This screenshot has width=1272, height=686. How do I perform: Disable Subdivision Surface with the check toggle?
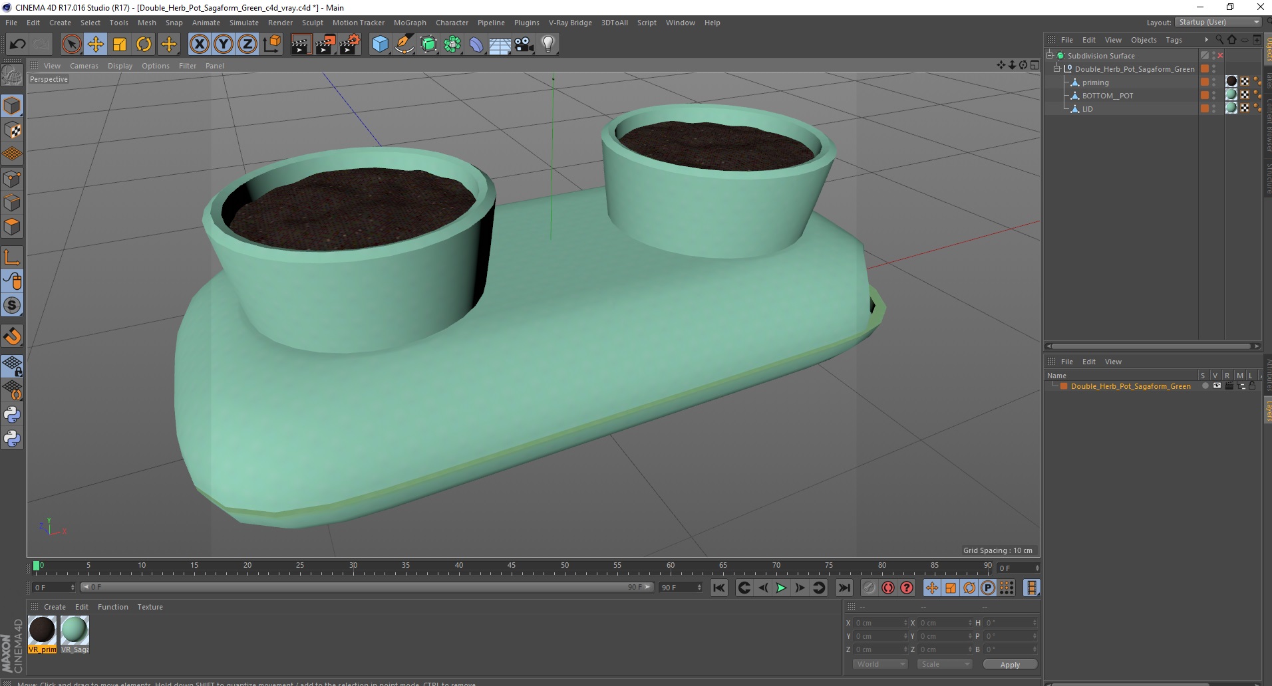click(x=1220, y=56)
